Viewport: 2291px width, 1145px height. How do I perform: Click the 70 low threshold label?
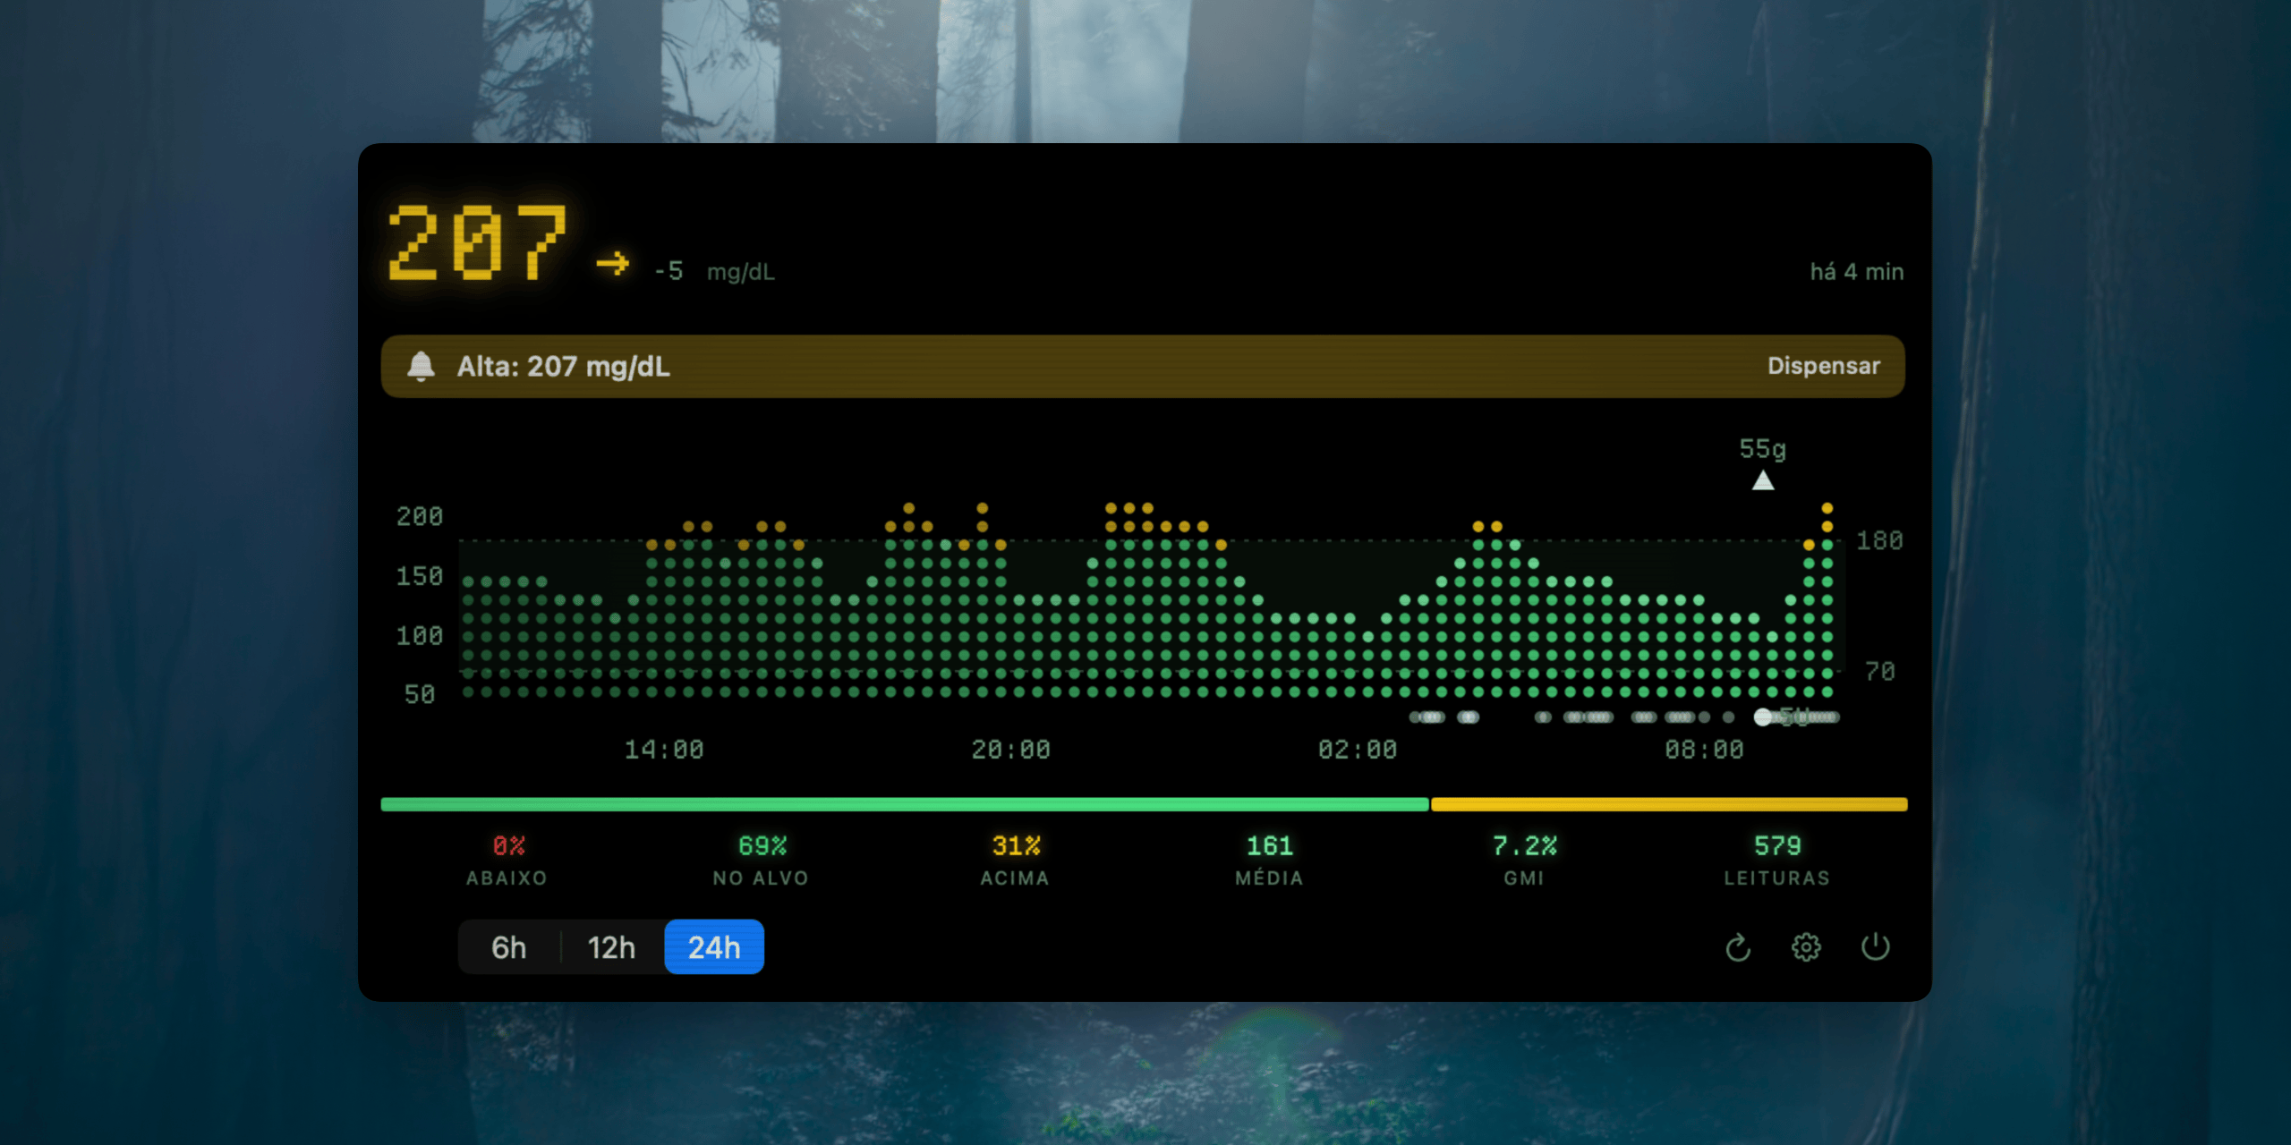pyautogui.click(x=1880, y=672)
